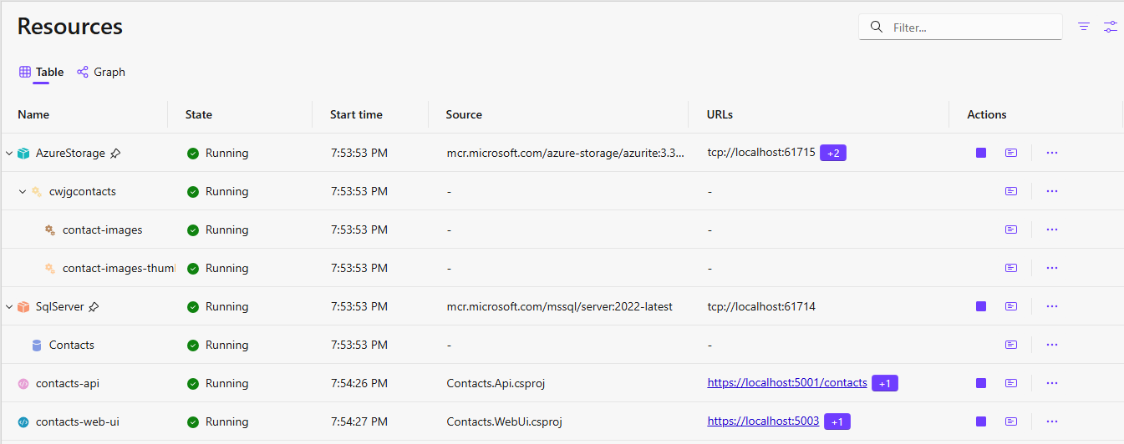Show additional contacts-api URLs with +1 badge
Screen dimensions: 1124x444
(885, 383)
